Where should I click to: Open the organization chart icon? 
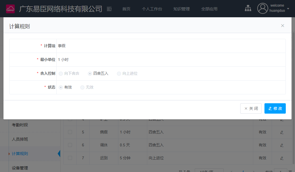click(248, 9)
